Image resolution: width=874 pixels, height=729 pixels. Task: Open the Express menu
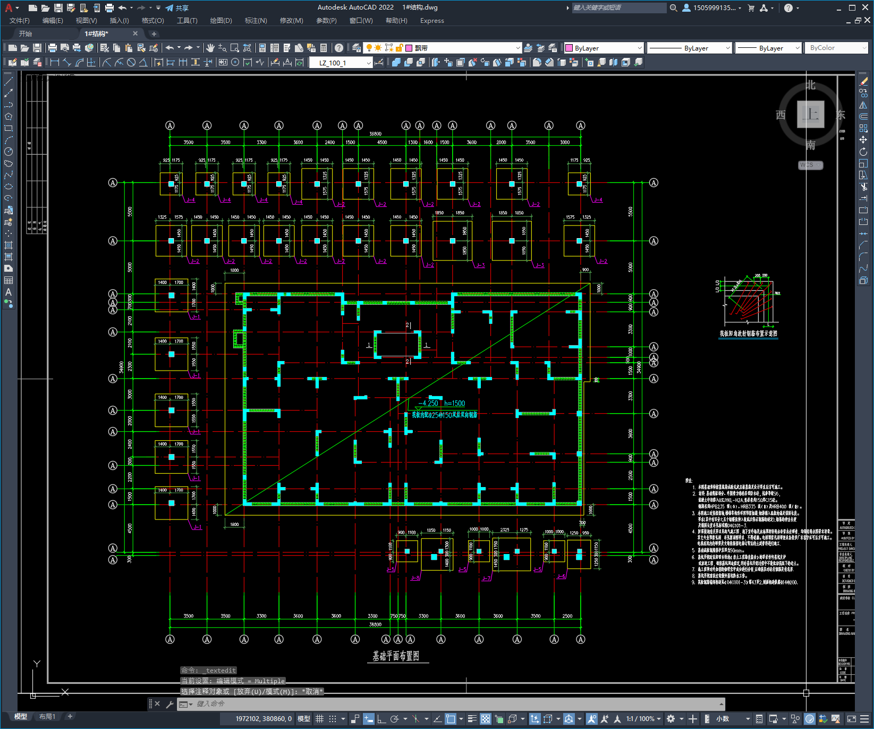(432, 21)
